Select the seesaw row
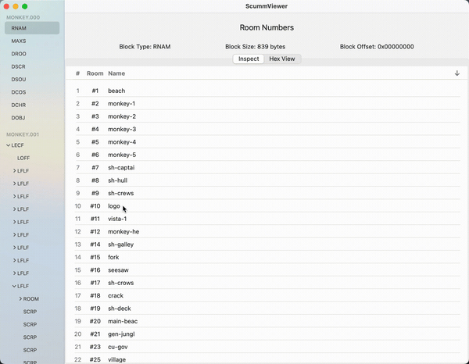The height and width of the screenshot is (364, 469). tap(267, 270)
